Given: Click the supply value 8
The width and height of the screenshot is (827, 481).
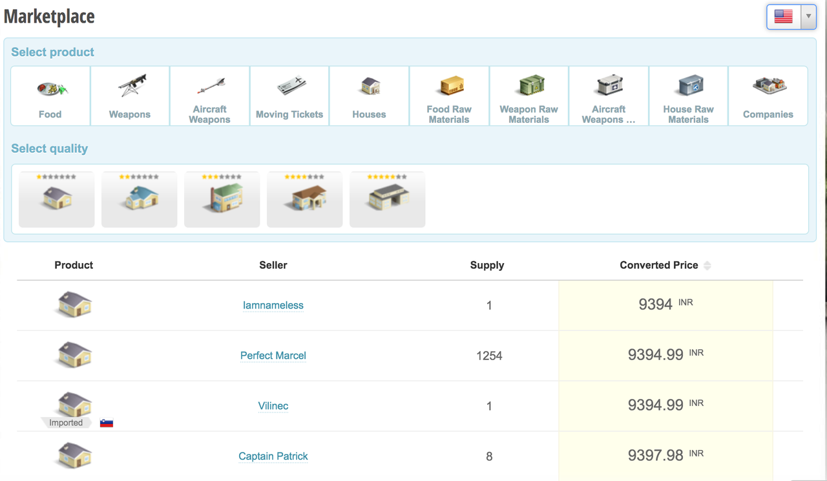Looking at the screenshot, I should [x=489, y=456].
